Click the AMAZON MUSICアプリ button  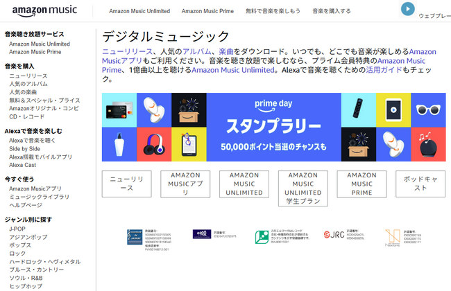[185, 184]
